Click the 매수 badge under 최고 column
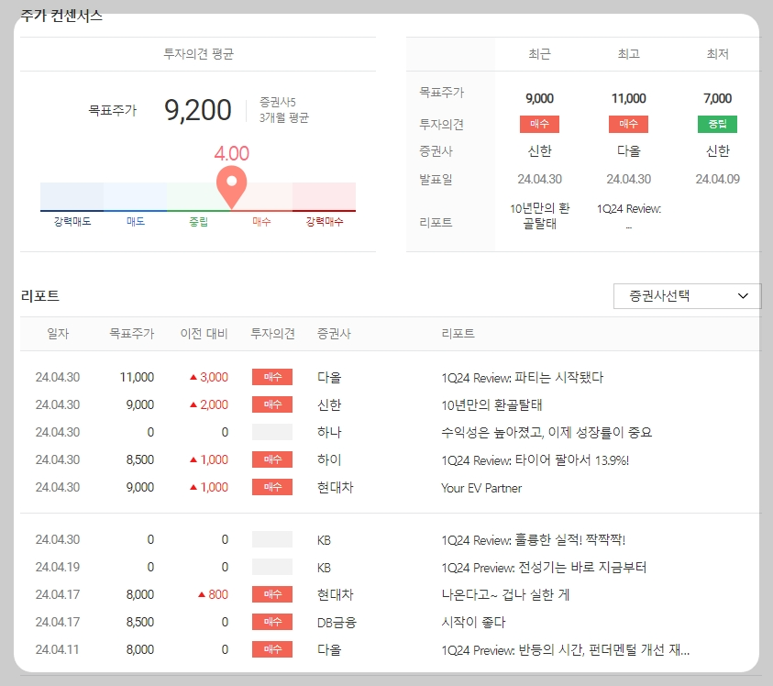This screenshot has width=773, height=686. tap(628, 125)
